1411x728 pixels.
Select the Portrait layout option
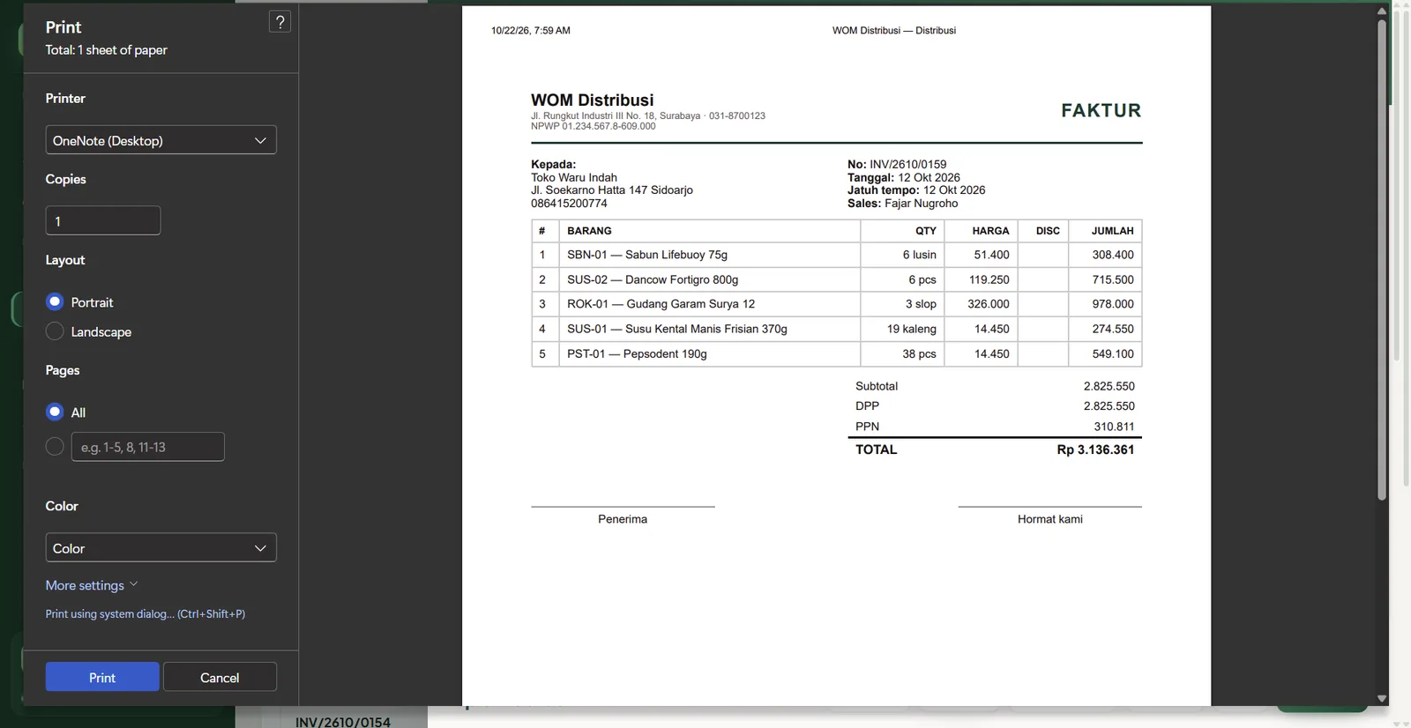click(55, 302)
